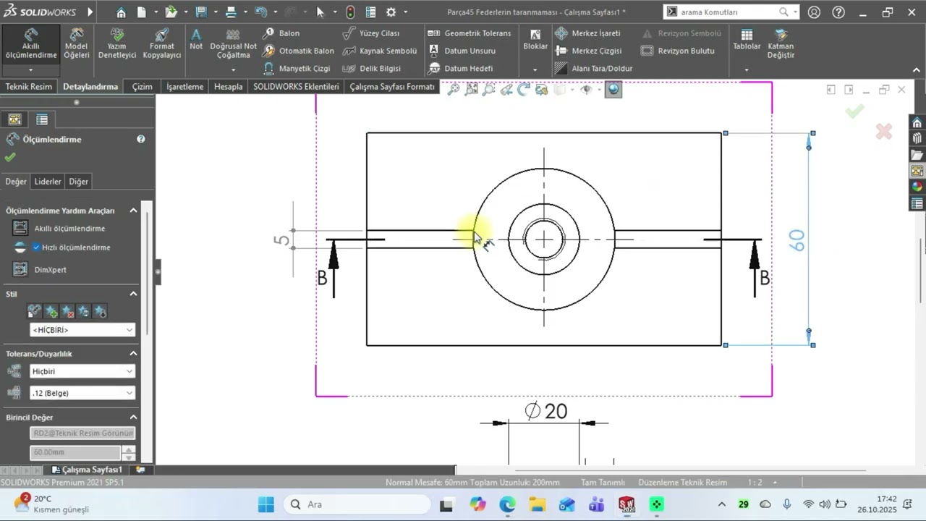Viewport: 926px width, 521px height.
Task: Insert a Kaynak Sembolü
Action: pyautogui.click(x=380, y=51)
